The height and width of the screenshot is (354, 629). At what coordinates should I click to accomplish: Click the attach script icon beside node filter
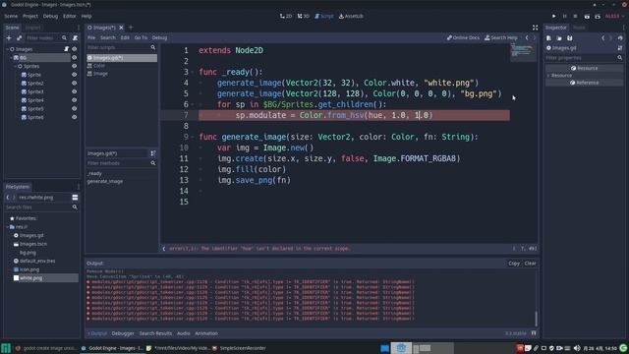(x=75, y=37)
